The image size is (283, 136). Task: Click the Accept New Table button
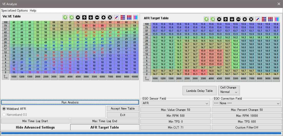[x=123, y=109]
